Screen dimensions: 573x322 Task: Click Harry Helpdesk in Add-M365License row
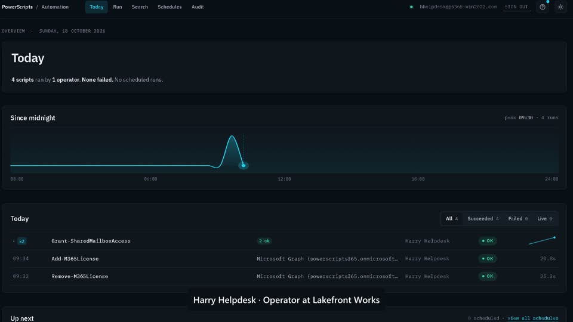point(427,258)
